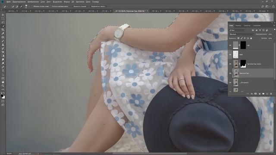Switch to the 'Каналы' panel tab

[x=238, y=26]
